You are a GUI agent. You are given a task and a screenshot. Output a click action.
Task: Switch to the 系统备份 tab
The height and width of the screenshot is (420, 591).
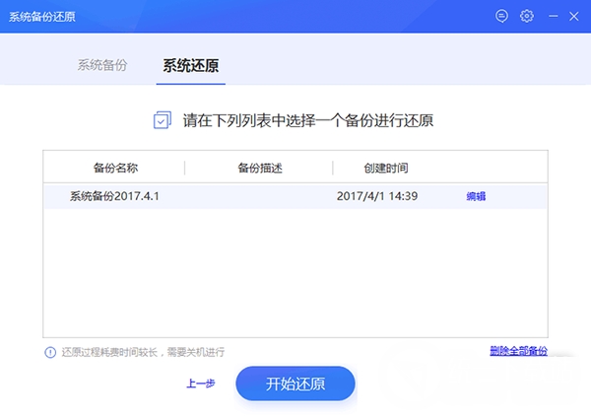pyautogui.click(x=101, y=66)
